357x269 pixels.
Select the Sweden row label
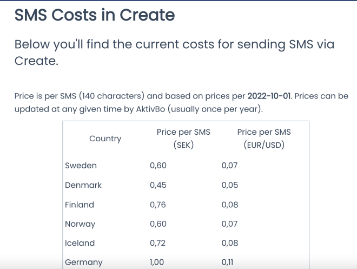click(81, 166)
